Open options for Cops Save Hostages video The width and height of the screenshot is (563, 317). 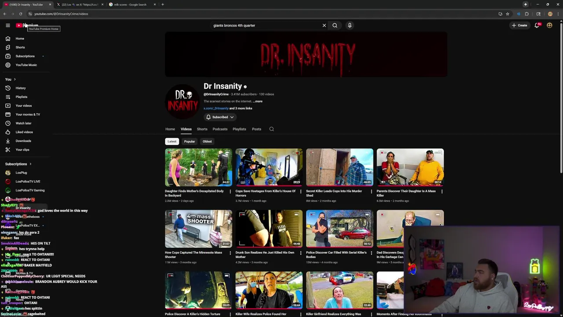coord(301,192)
